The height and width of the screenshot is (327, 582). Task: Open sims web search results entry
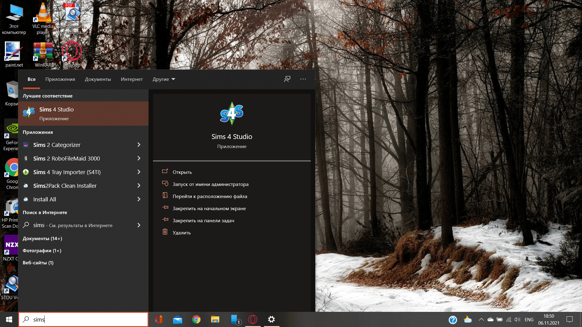coord(83,225)
